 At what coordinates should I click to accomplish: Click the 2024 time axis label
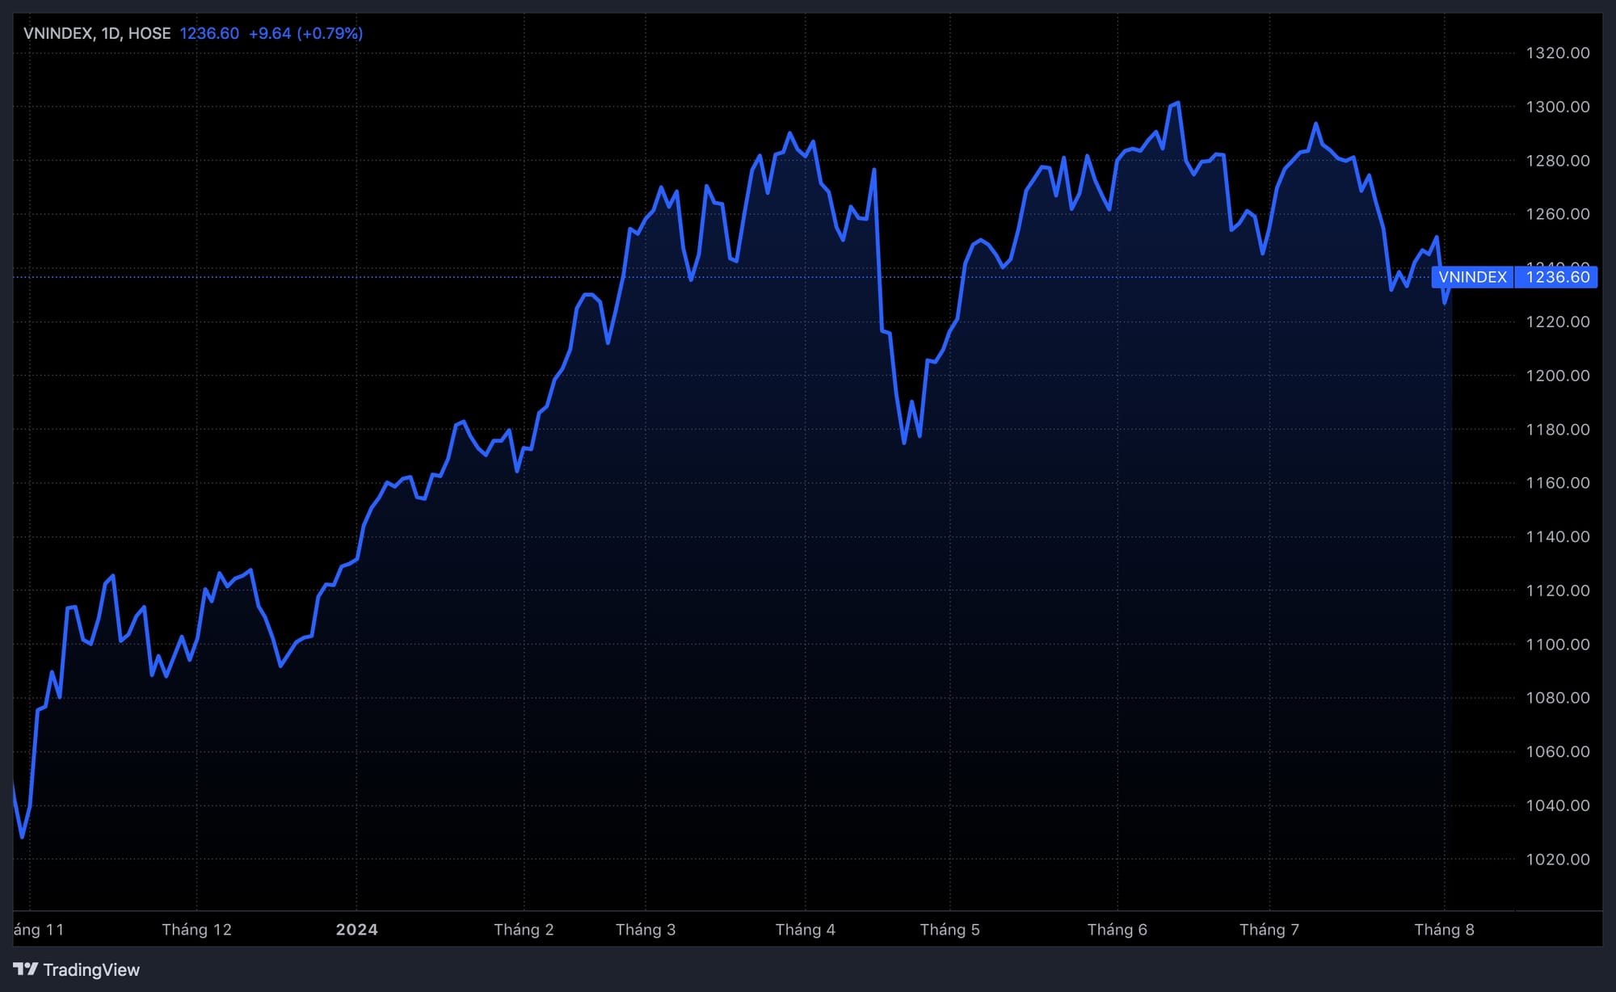357,930
